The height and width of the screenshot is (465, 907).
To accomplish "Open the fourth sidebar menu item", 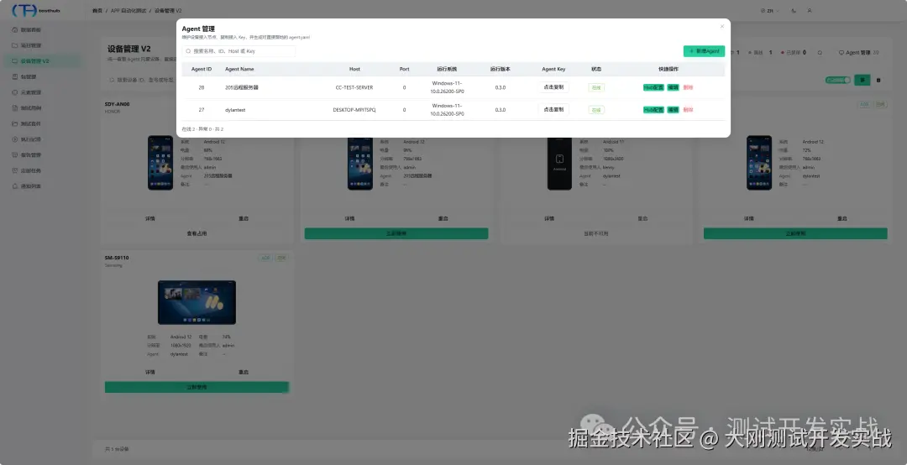I will coord(24,76).
